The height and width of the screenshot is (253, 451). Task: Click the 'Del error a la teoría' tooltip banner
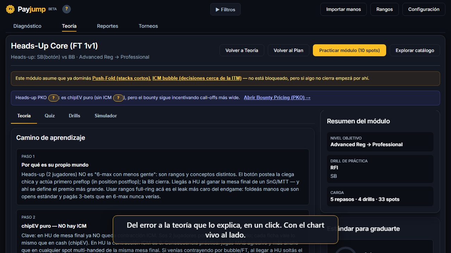225,230
